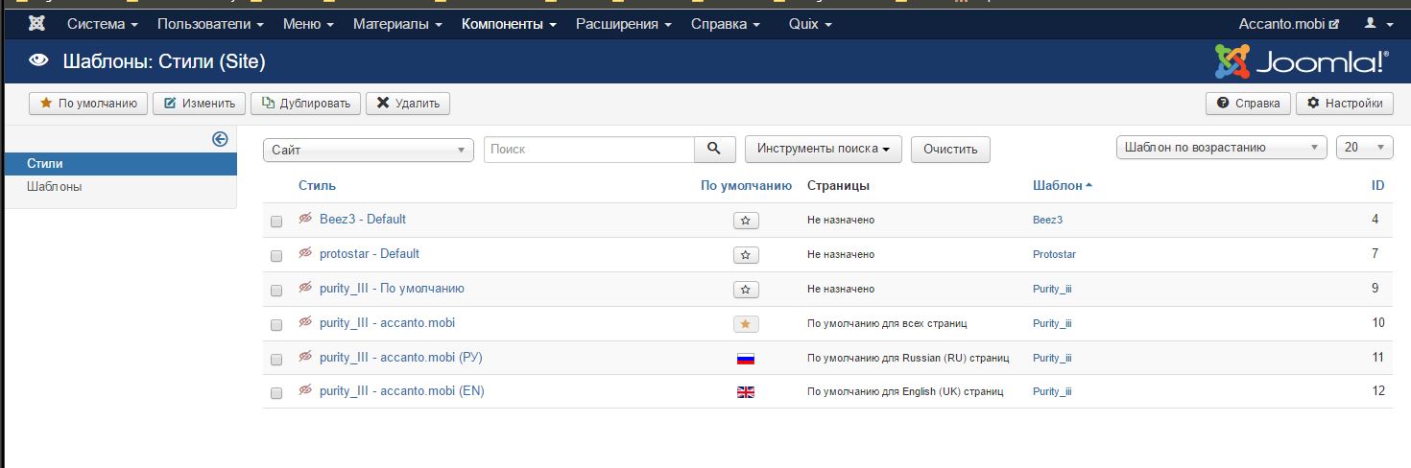
Task: Click the По умолчанию toolbar button
Action: [x=88, y=104]
